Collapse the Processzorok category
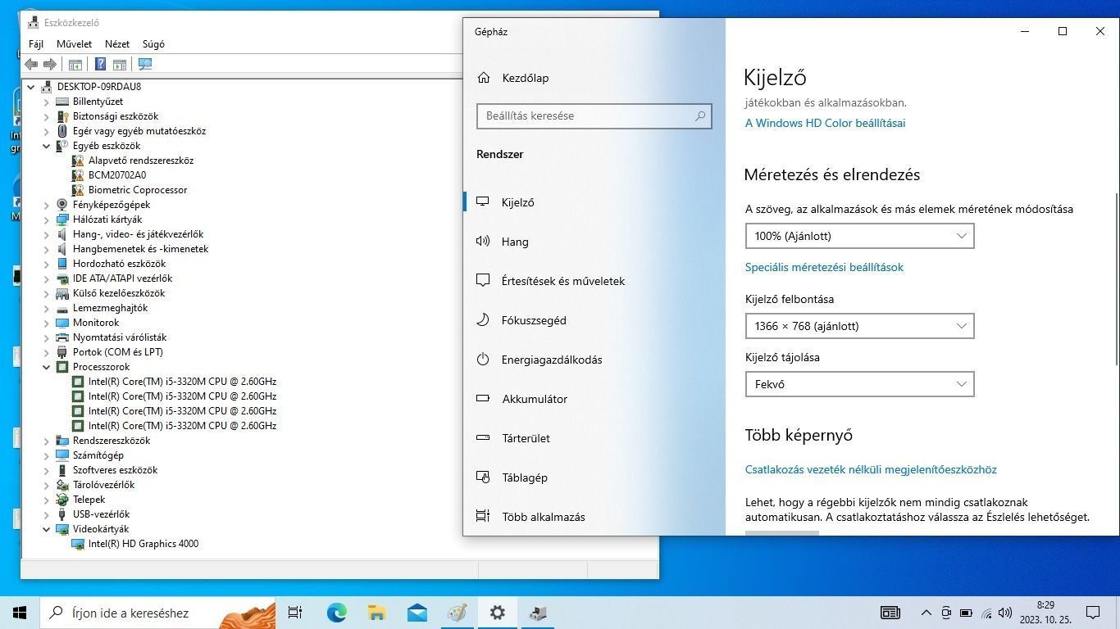Viewport: 1120px width, 629px height. 47,367
